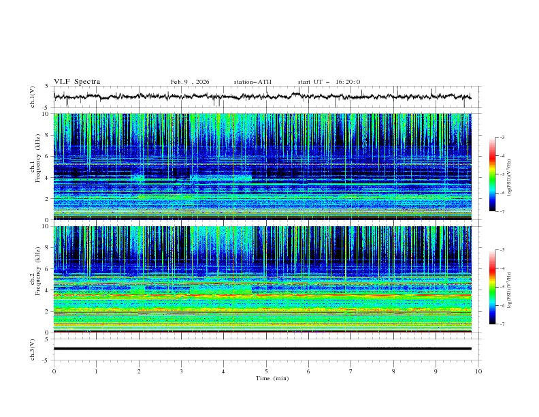This screenshot has height=417, width=539.
Task: Click the VLF Spectra title text
Action: click(x=77, y=82)
